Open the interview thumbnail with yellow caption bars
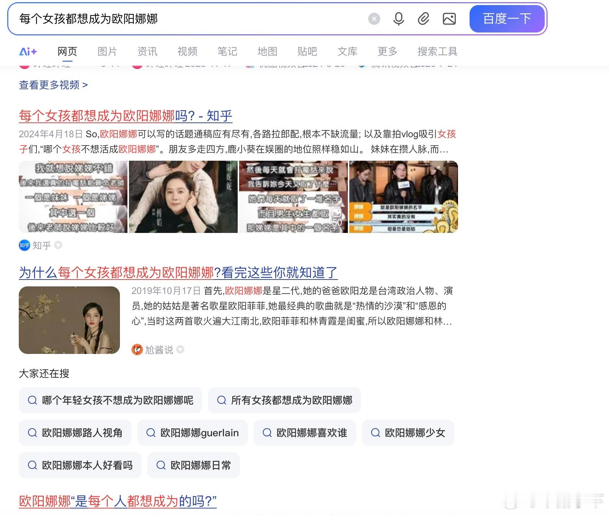The image size is (609, 515). pos(403,197)
